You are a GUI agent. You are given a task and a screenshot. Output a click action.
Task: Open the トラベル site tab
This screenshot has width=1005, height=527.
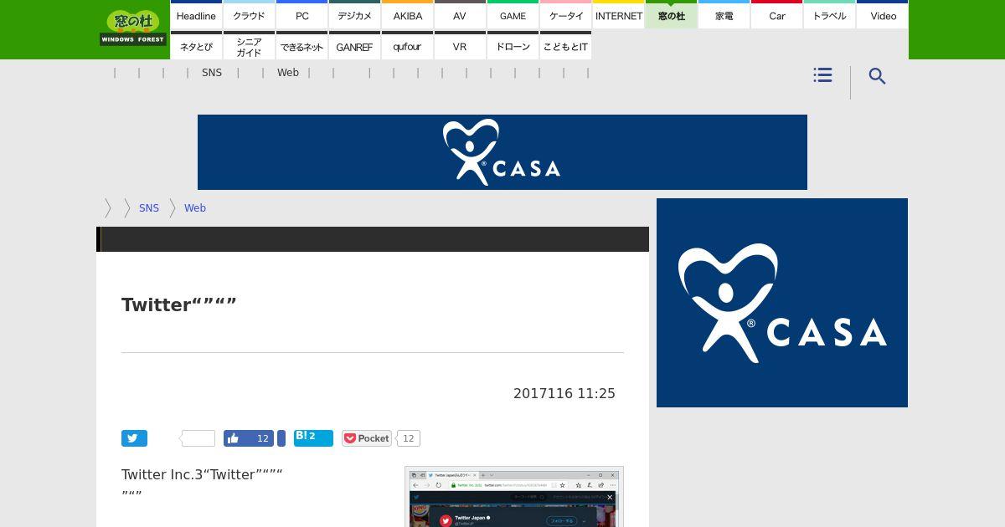829,15
